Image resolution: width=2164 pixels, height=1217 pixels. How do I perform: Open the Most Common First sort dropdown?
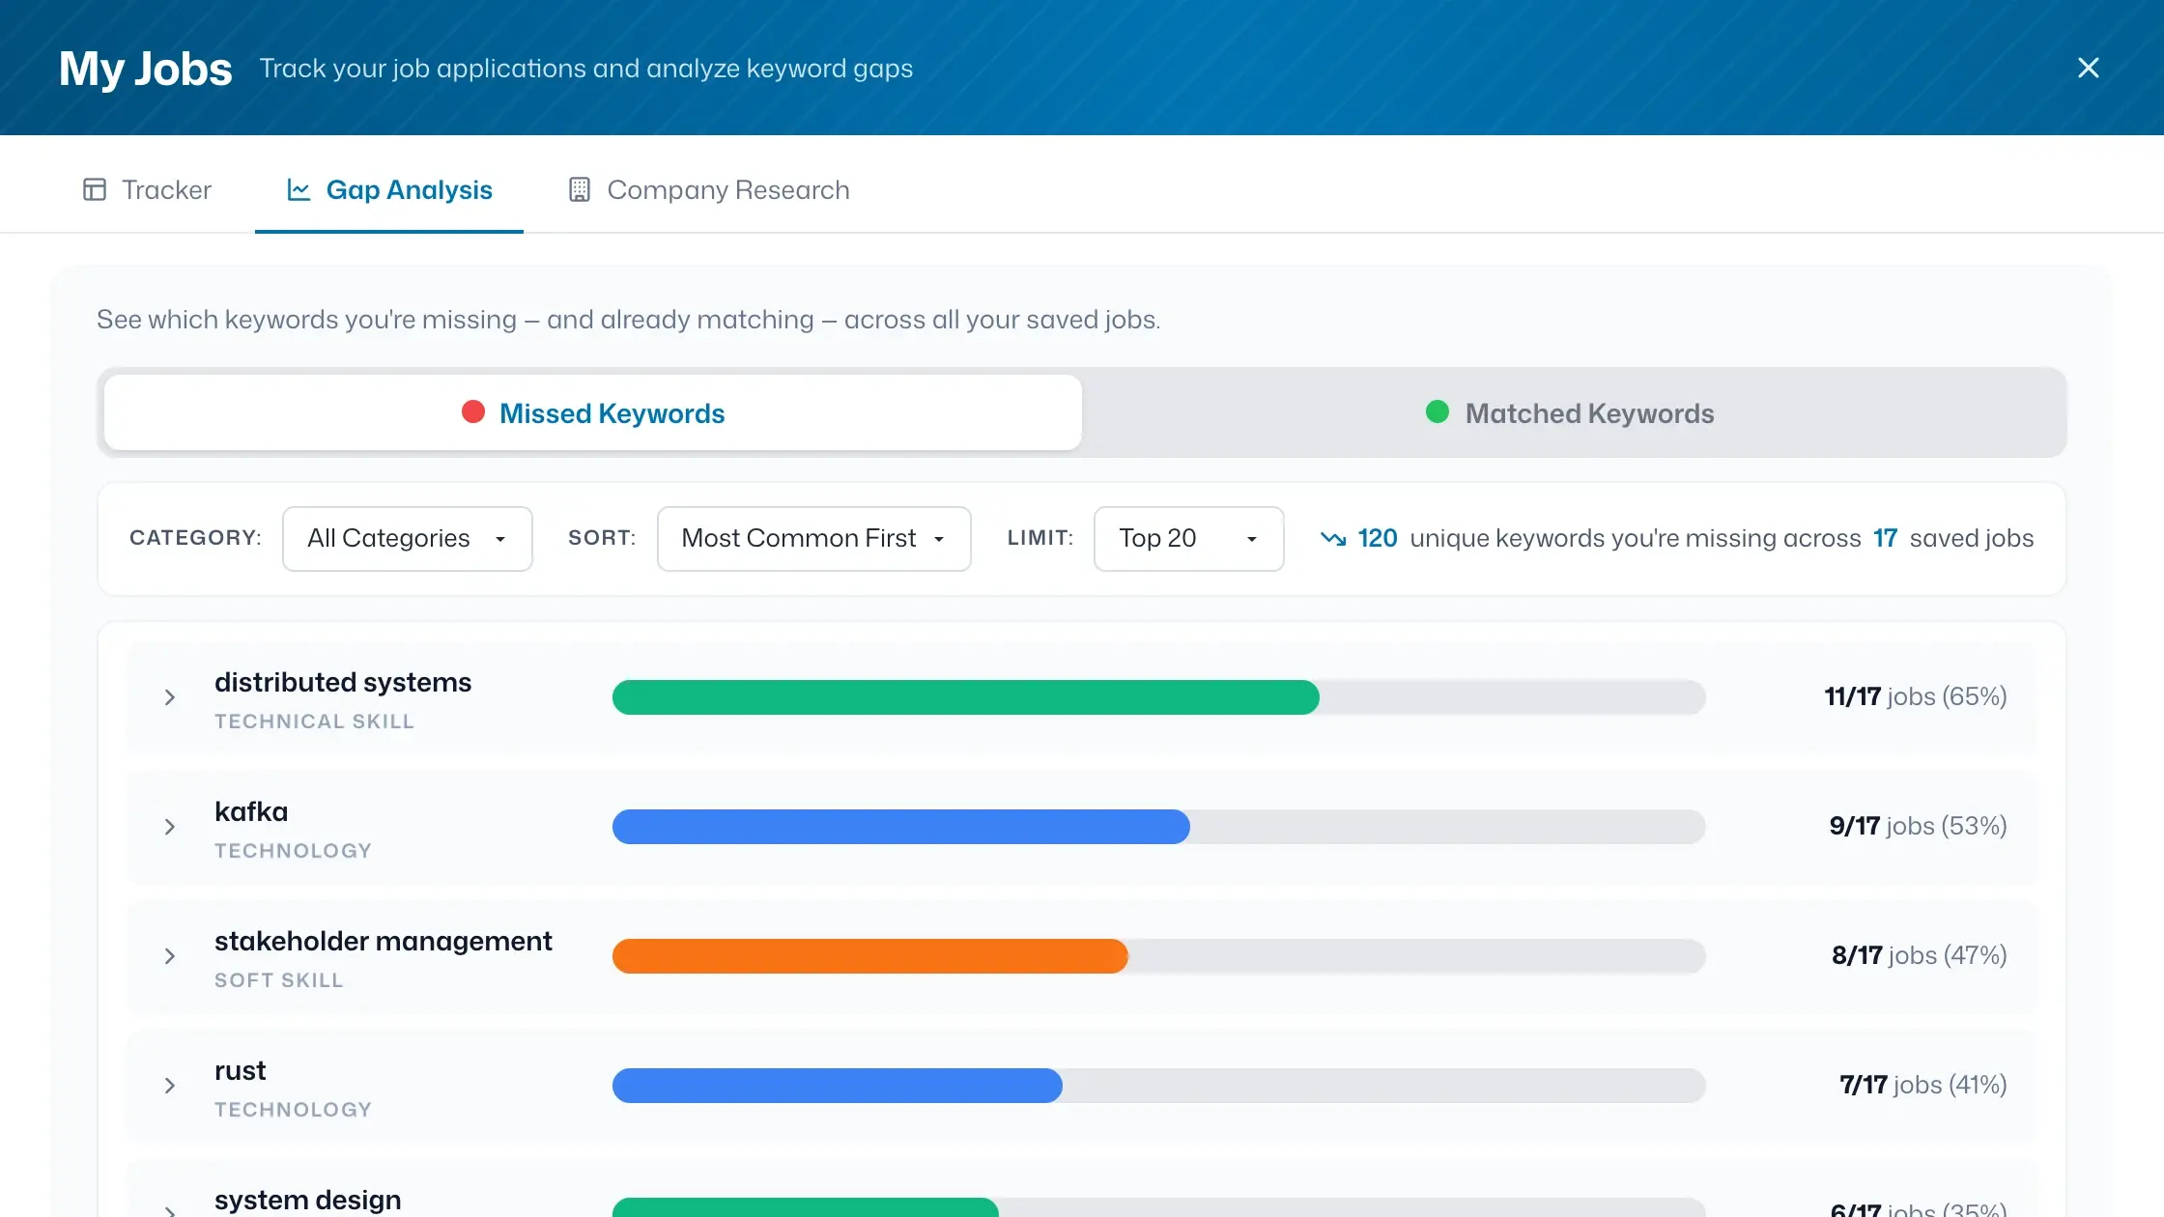click(x=813, y=538)
